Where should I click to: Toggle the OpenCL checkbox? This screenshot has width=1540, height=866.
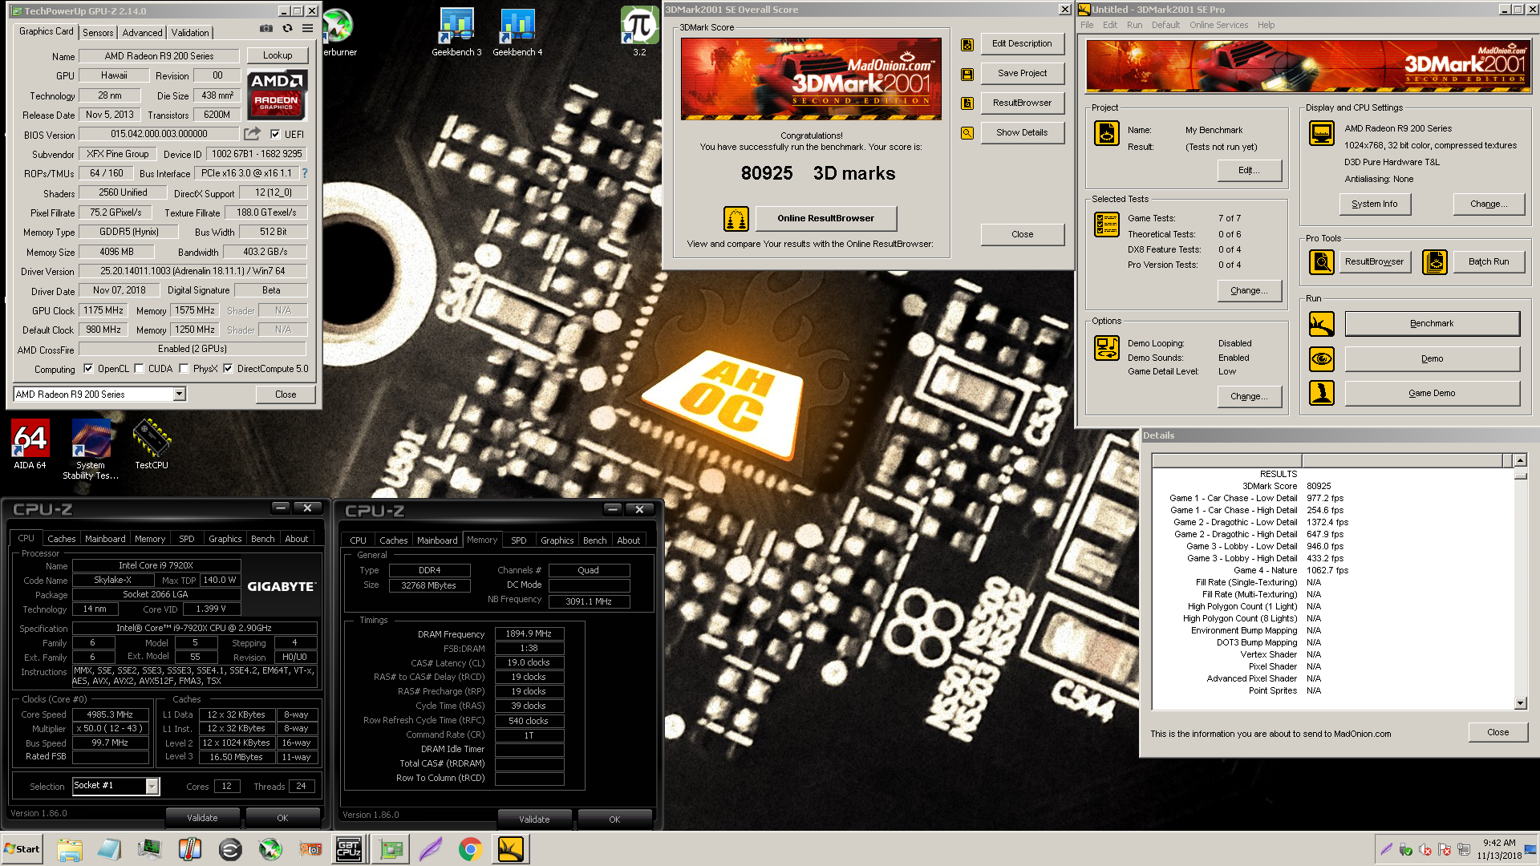pyautogui.click(x=88, y=369)
